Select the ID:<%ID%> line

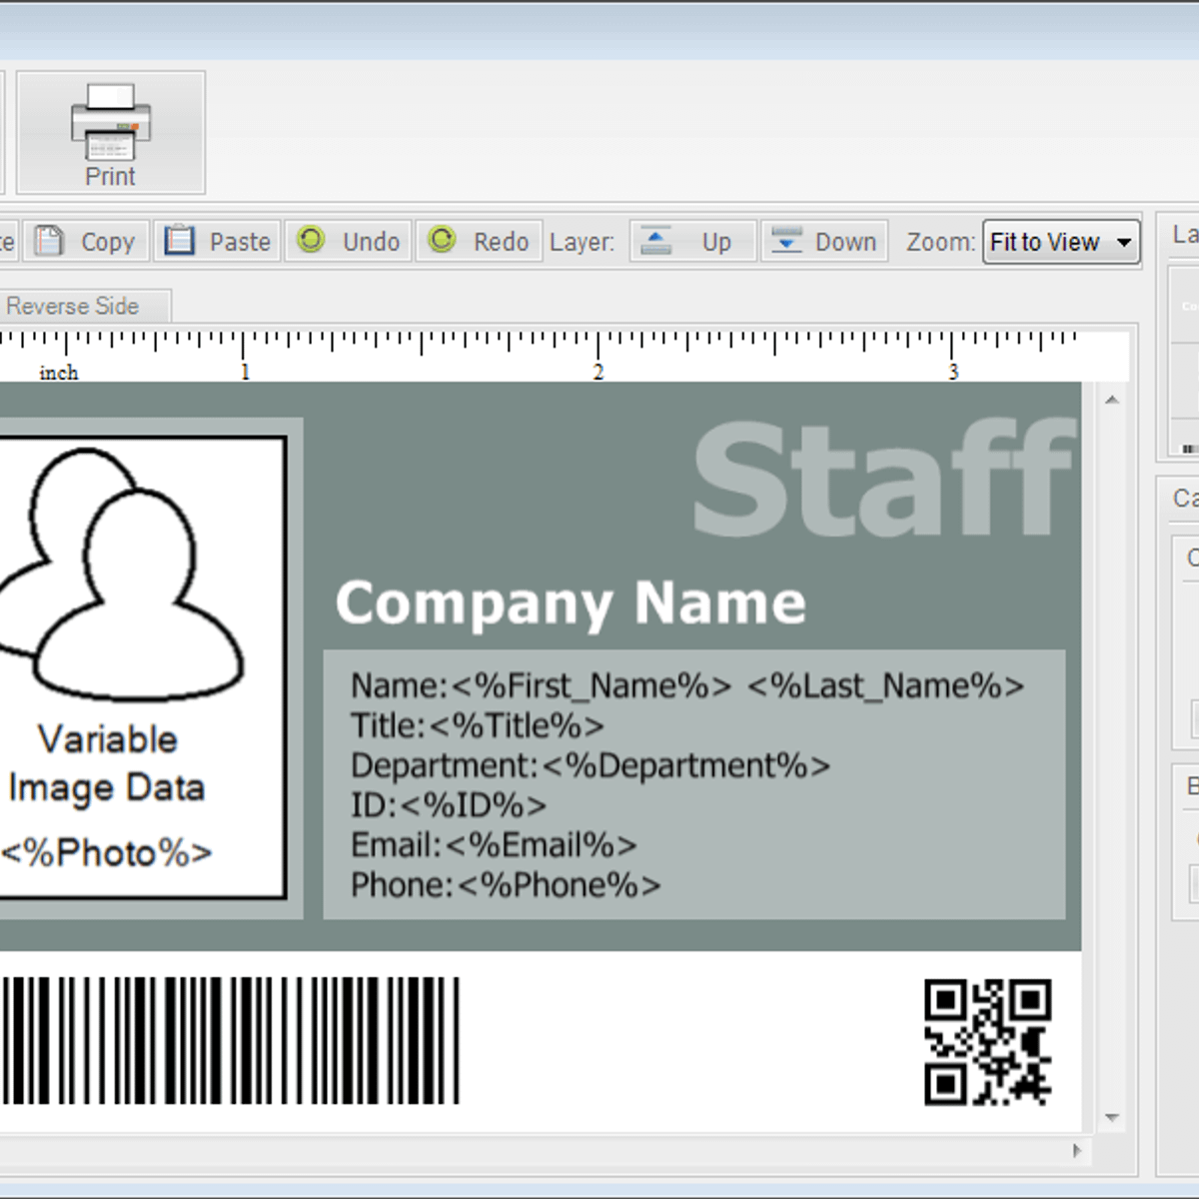point(449,806)
